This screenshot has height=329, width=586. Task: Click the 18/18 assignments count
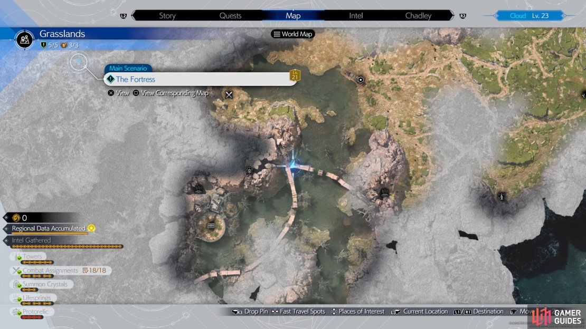(x=98, y=270)
